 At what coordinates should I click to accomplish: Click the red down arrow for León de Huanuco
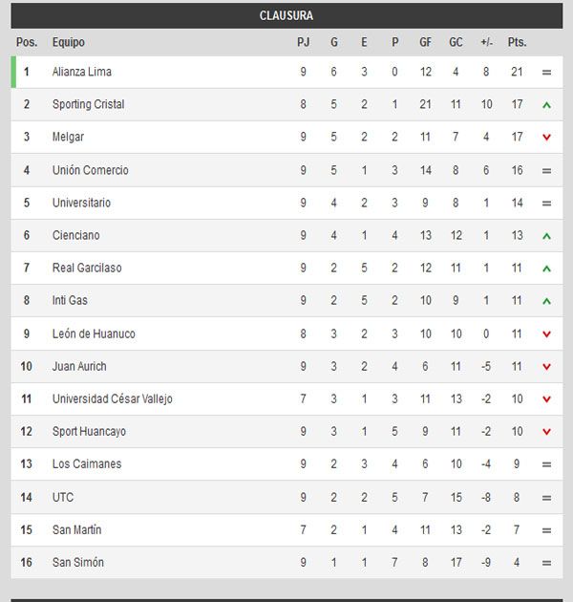(x=546, y=334)
